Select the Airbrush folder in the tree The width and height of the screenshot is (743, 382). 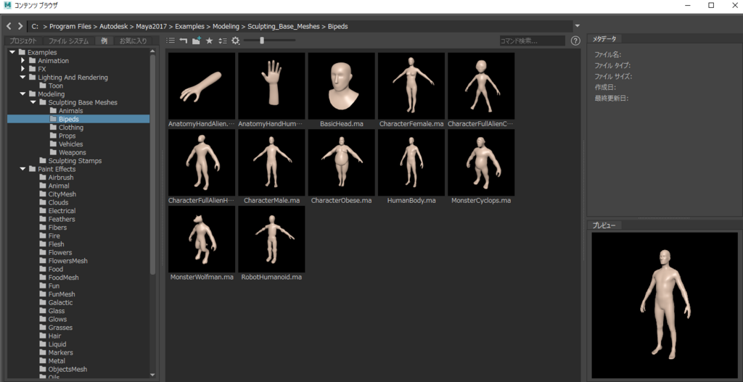pyautogui.click(x=56, y=178)
